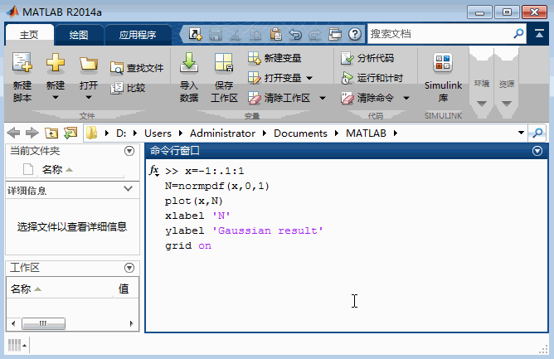Expand Clear Commands (清除命令) dropdown arrow

pos(406,98)
